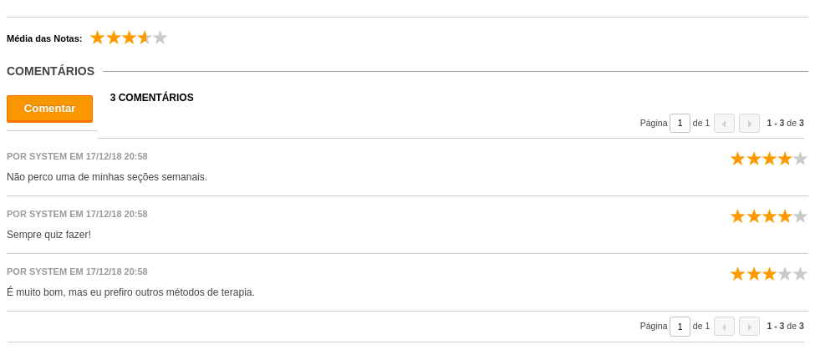Image resolution: width=815 pixels, height=355 pixels.
Task: Click the '3 COMENTÁRIOS' heading
Action: 152,98
